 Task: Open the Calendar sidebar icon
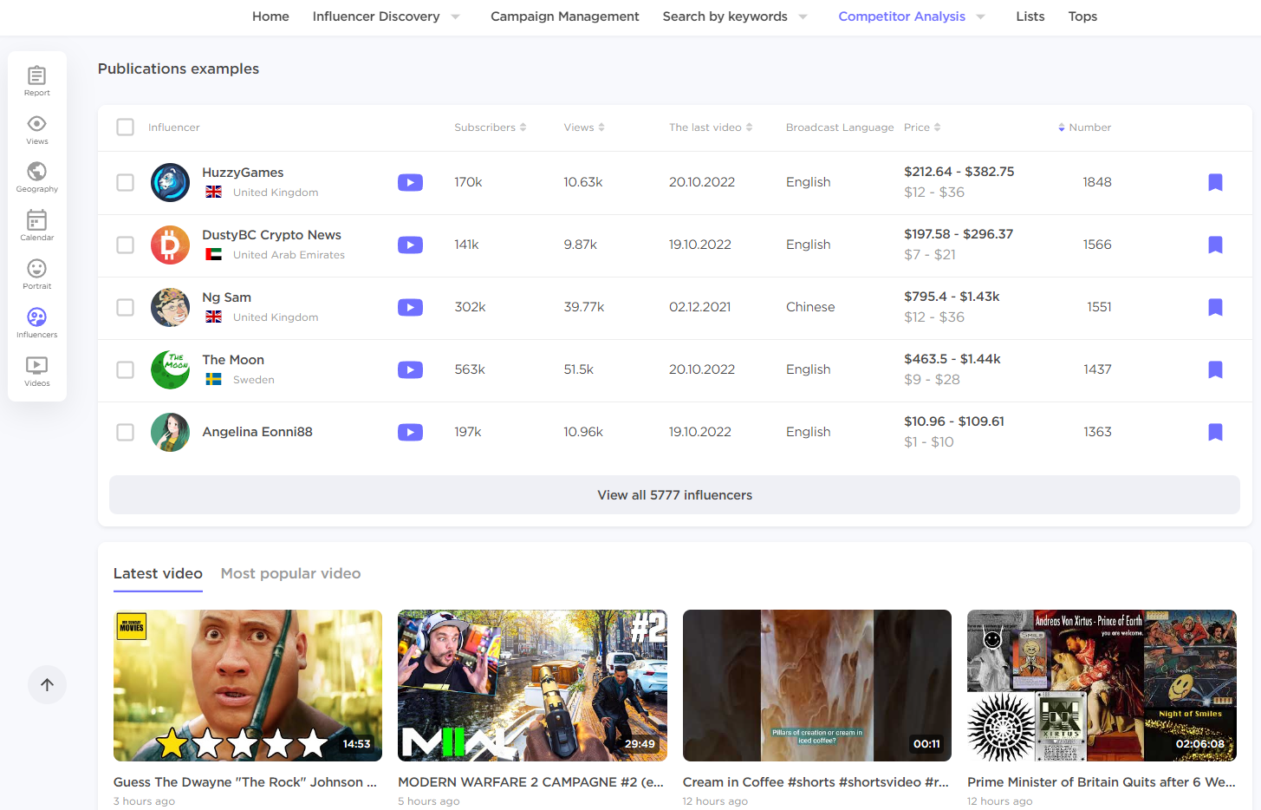coord(36,225)
